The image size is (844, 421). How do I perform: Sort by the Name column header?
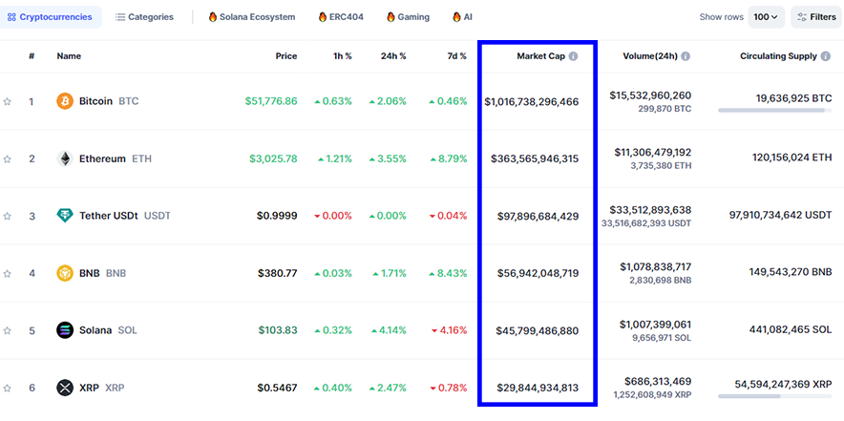coord(69,56)
